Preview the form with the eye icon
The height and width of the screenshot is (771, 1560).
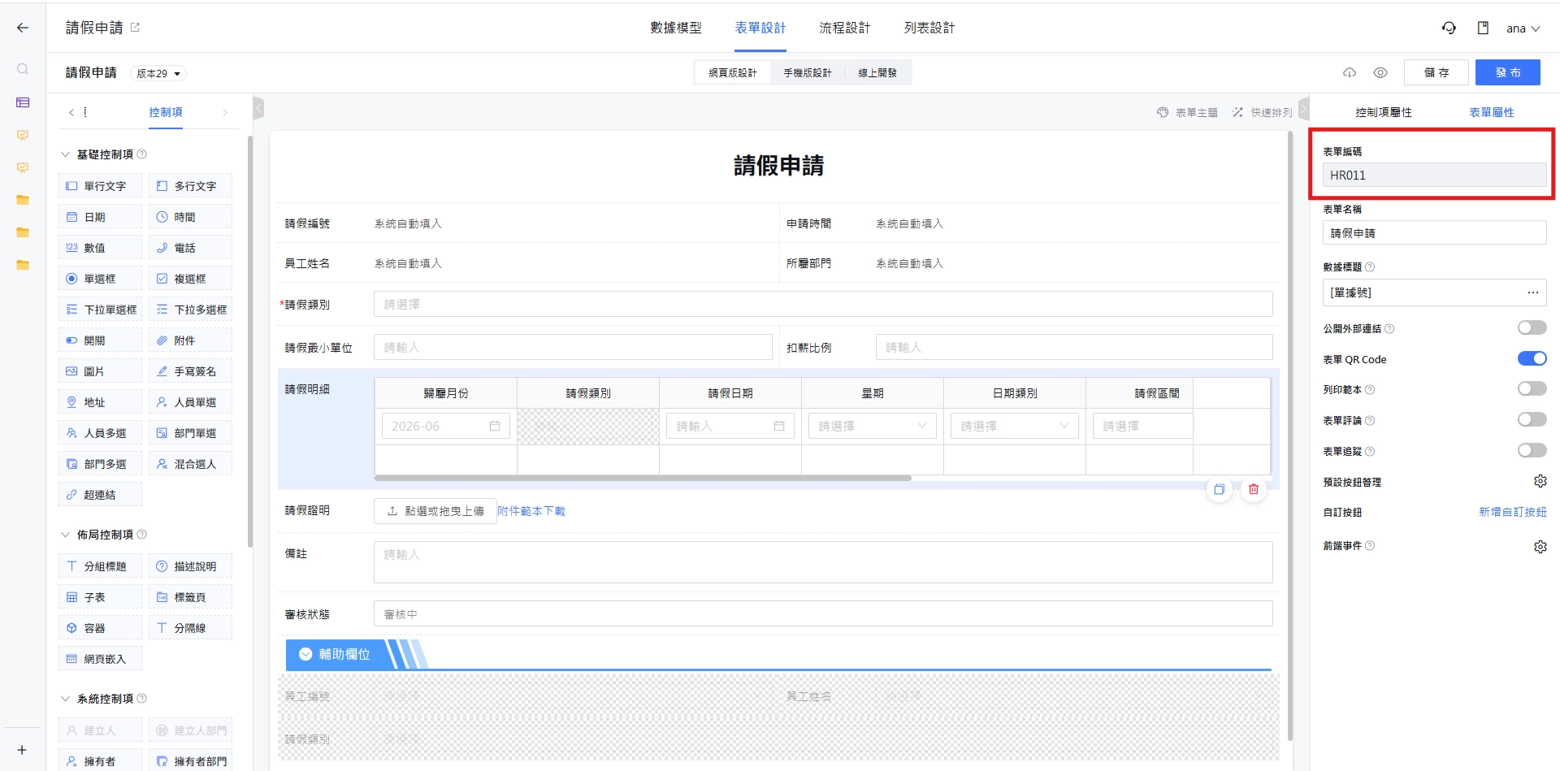[x=1380, y=72]
